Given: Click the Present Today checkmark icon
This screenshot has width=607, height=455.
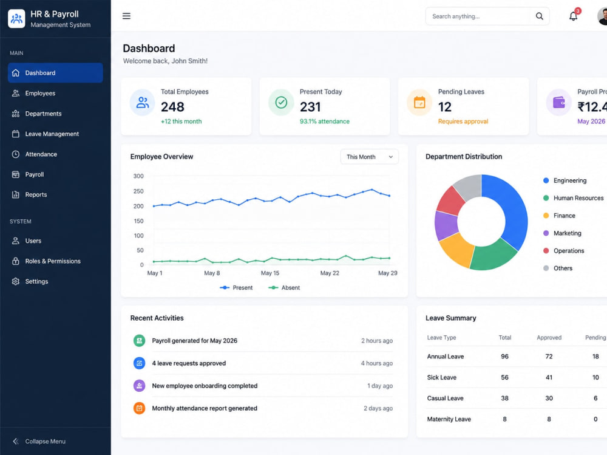Looking at the screenshot, I should pyautogui.click(x=281, y=102).
